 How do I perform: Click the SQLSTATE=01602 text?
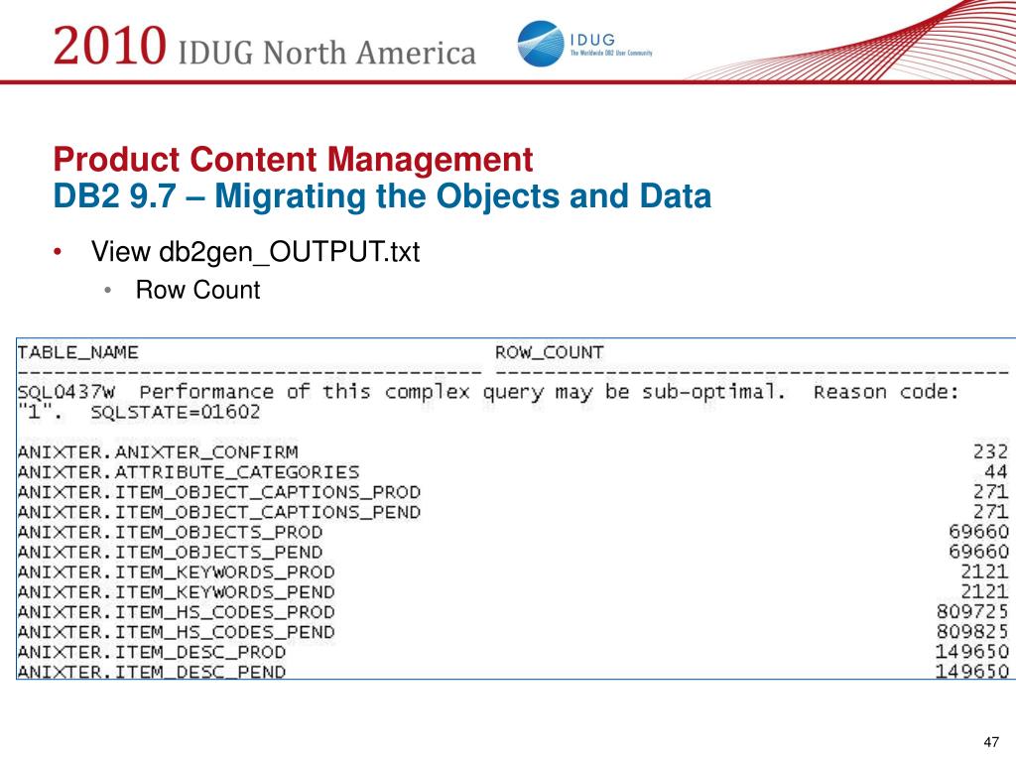tap(175, 412)
